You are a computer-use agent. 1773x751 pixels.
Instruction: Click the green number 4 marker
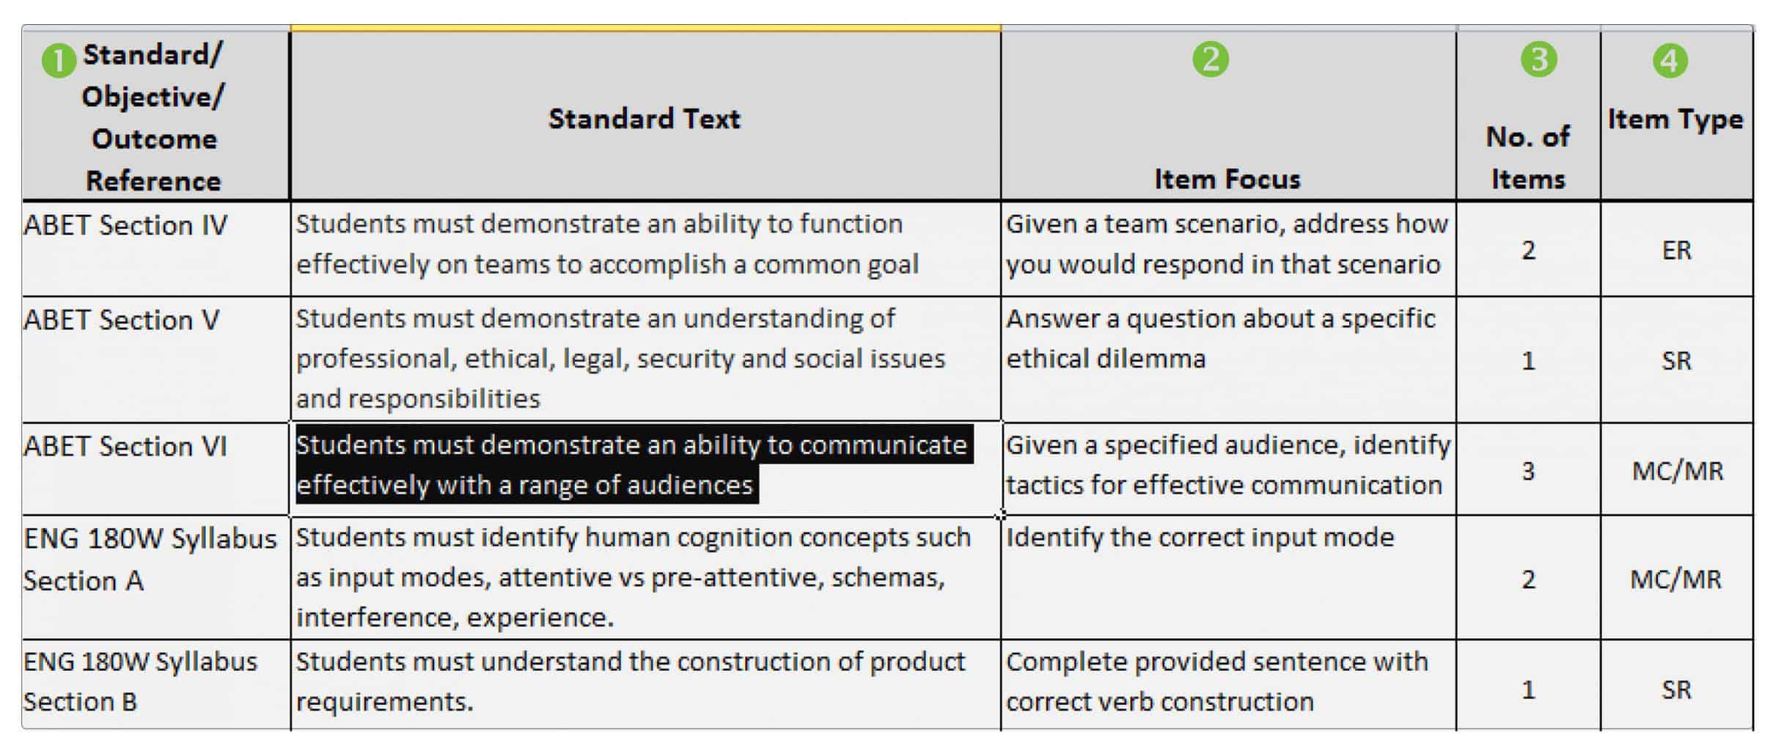click(1670, 61)
